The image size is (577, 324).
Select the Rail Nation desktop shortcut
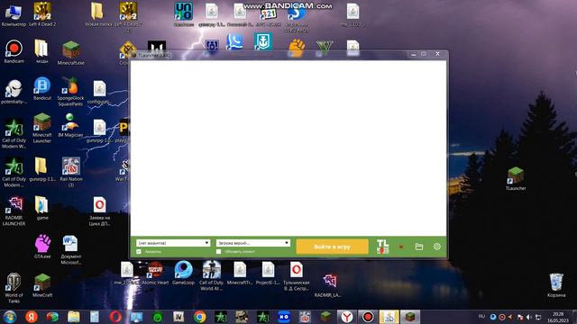tap(71, 172)
